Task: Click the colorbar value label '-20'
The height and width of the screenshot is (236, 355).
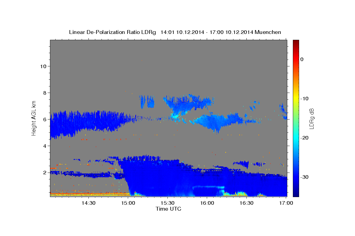Action: [304, 138]
